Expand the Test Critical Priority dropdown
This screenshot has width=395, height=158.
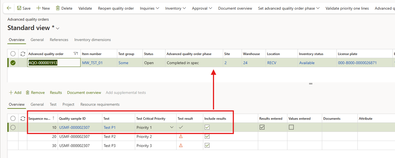point(172,127)
